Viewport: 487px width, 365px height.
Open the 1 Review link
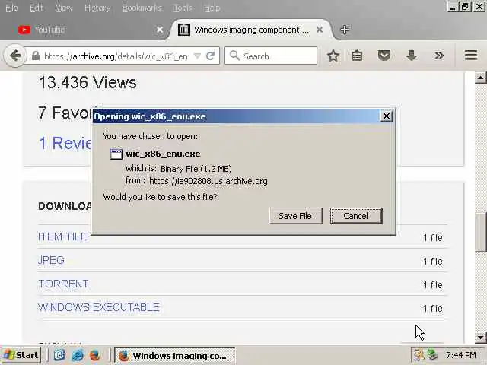(x=65, y=143)
